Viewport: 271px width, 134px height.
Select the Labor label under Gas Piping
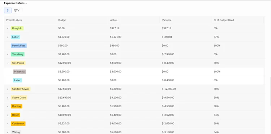(x=17, y=80)
